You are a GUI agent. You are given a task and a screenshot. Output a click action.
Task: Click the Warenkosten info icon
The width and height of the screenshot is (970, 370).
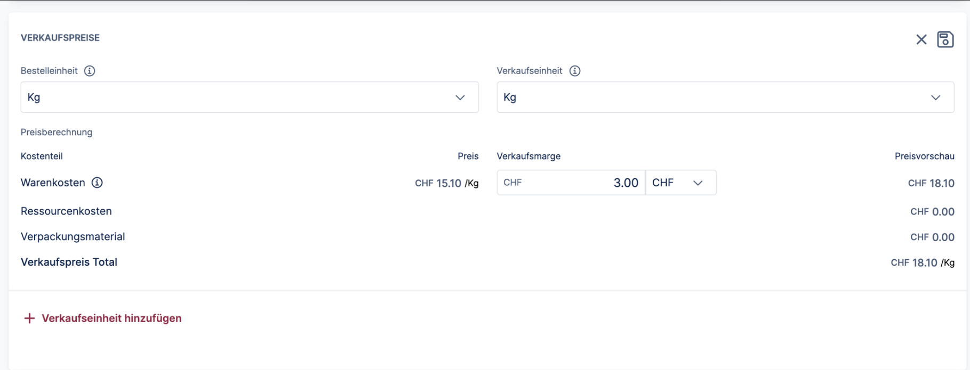point(97,183)
